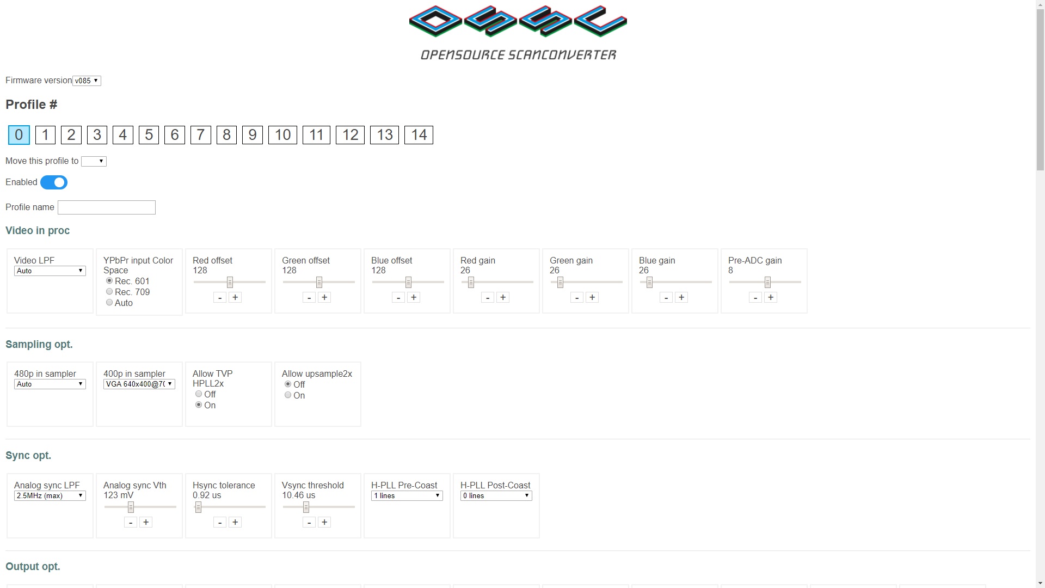Open the 400p in sampler dropdown

pyautogui.click(x=139, y=384)
